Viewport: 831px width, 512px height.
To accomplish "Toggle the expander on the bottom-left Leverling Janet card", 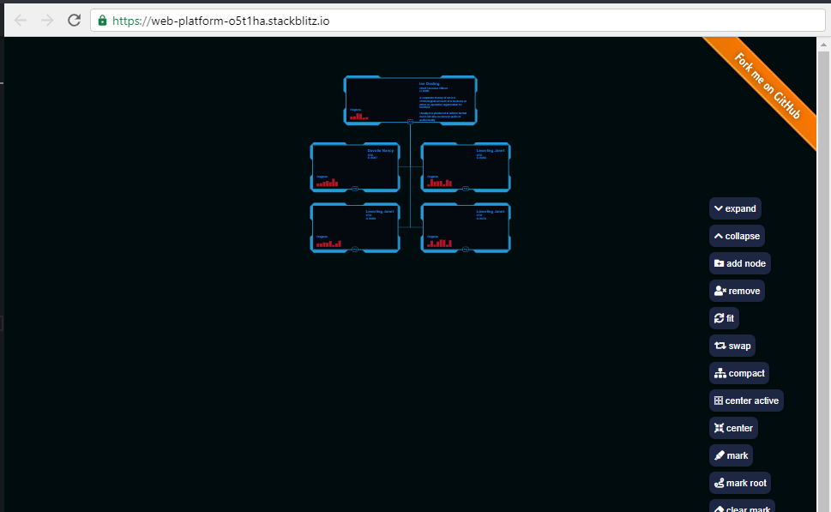I will coord(355,249).
